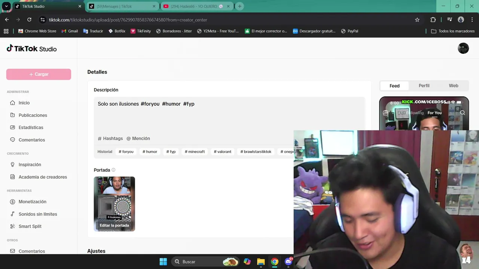Open the Todos los marcadores folder
479x269 pixels.
pyautogui.click(x=453, y=31)
